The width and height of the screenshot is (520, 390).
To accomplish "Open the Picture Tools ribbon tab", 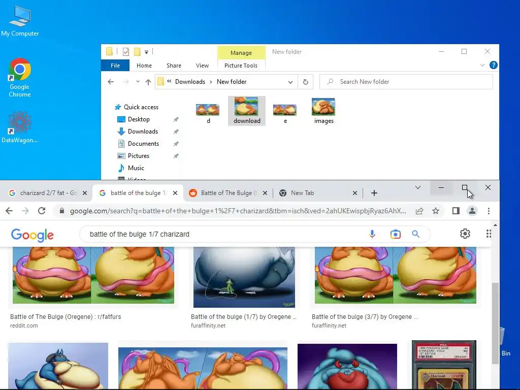I will (x=241, y=66).
